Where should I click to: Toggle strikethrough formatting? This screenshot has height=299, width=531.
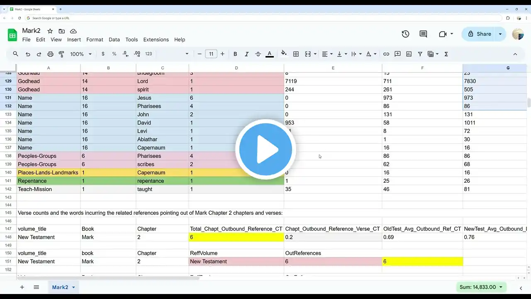[258, 54]
